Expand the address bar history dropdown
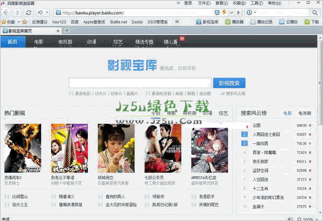 (231, 13)
